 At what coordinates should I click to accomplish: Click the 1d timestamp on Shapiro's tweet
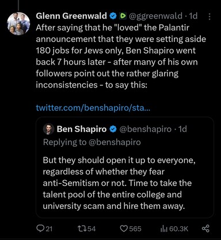pyautogui.click(x=182, y=129)
